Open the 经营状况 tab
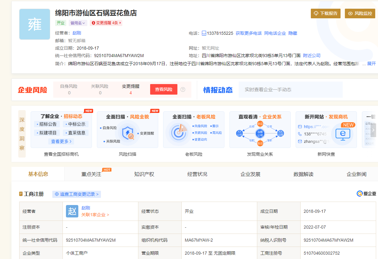Image resolution: width=378 pixels, height=259 pixels. coord(197,174)
